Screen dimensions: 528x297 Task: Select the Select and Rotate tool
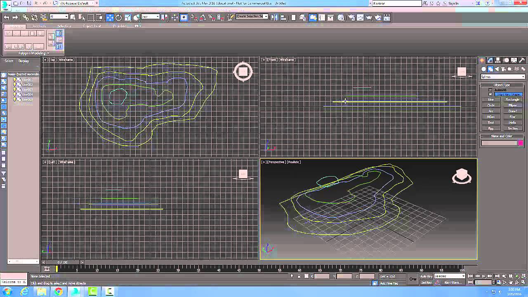[119, 17]
